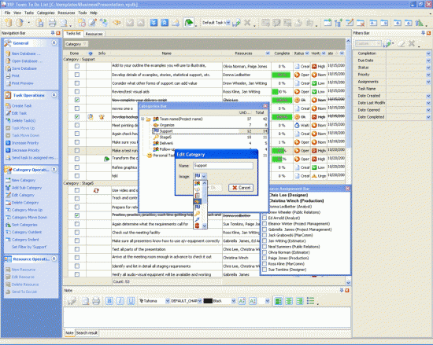The image size is (433, 345).
Task: Expand the Completion filter dropdown
Action: click(428, 53)
